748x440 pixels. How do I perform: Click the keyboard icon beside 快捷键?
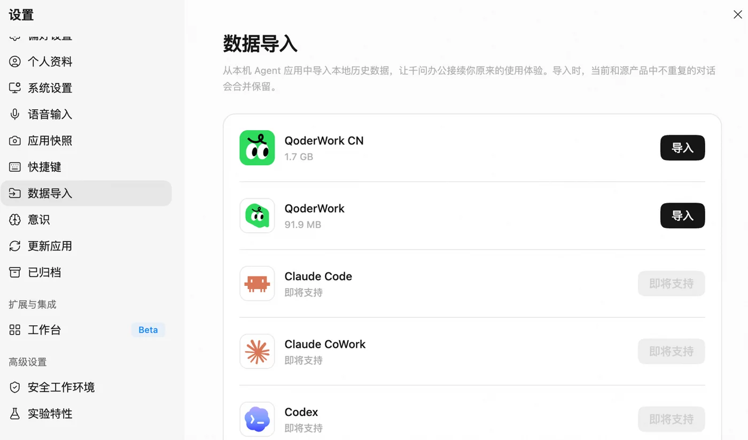(x=15, y=167)
